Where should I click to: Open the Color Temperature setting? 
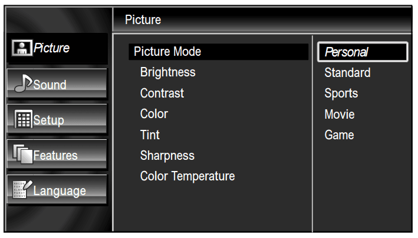187,176
